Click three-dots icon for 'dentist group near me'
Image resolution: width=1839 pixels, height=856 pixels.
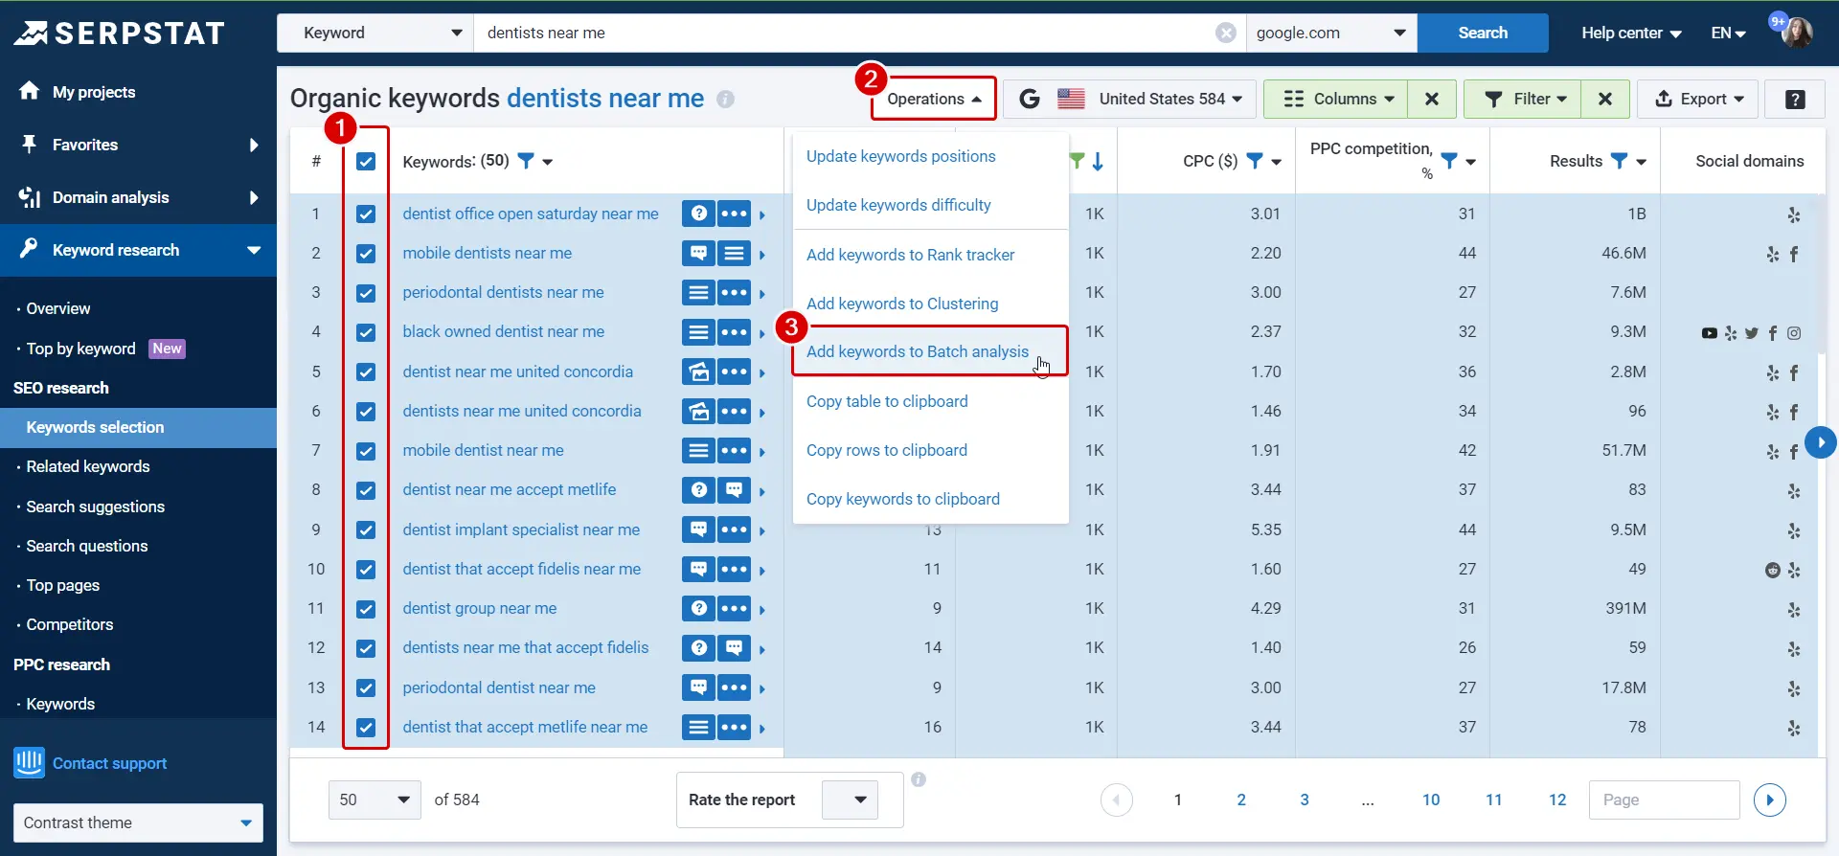pyautogui.click(x=735, y=608)
